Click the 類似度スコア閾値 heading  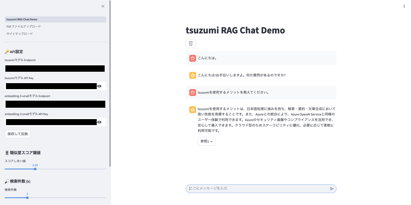tap(23, 153)
